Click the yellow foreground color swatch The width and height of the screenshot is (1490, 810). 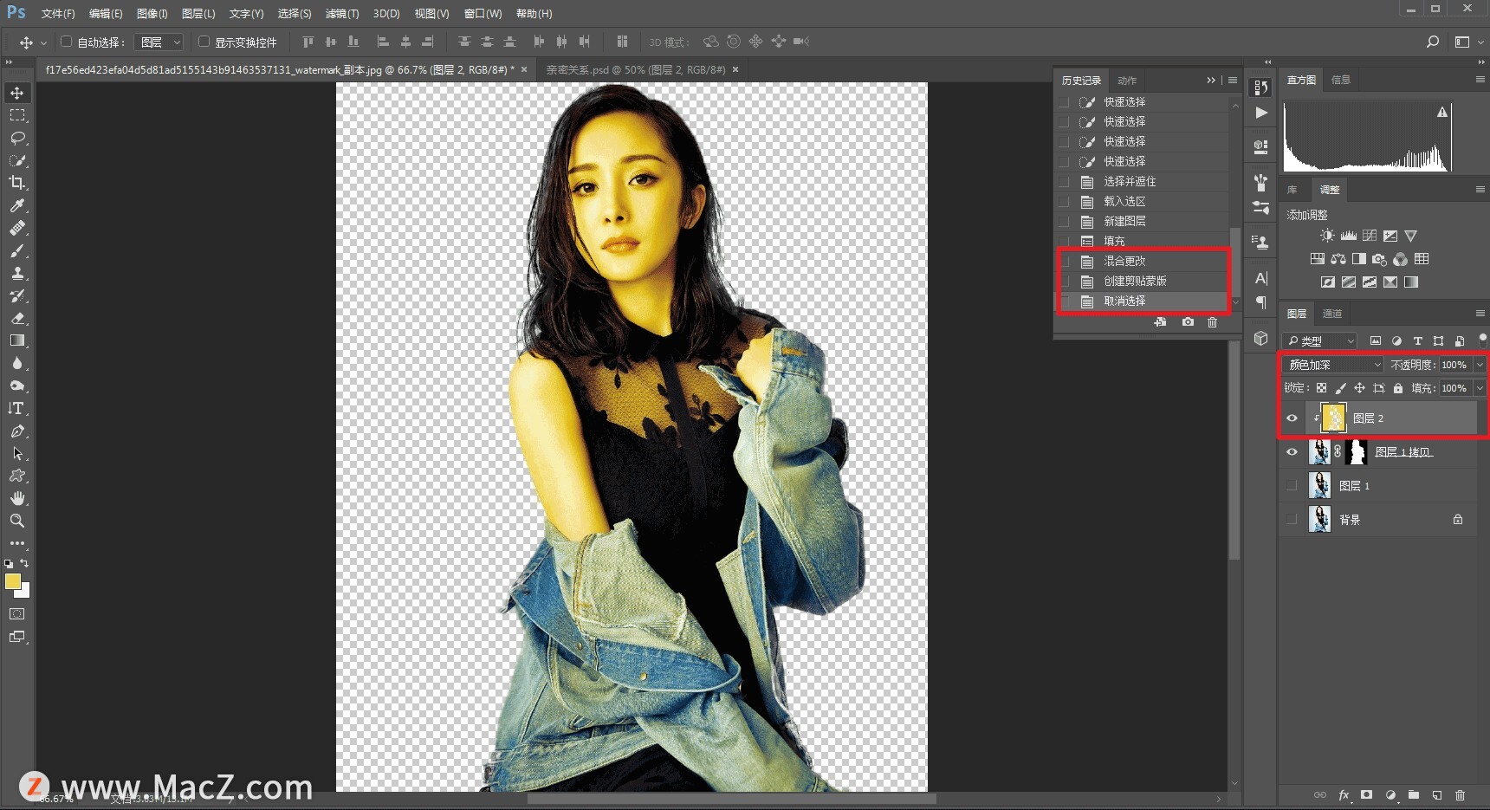click(12, 581)
